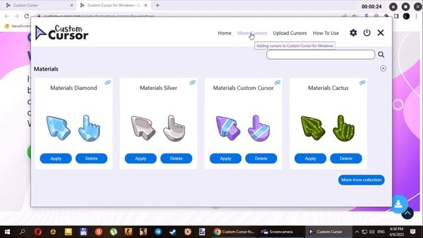This screenshot has width=423, height=238.
Task: Go to Home in navigation
Action: coord(225,33)
